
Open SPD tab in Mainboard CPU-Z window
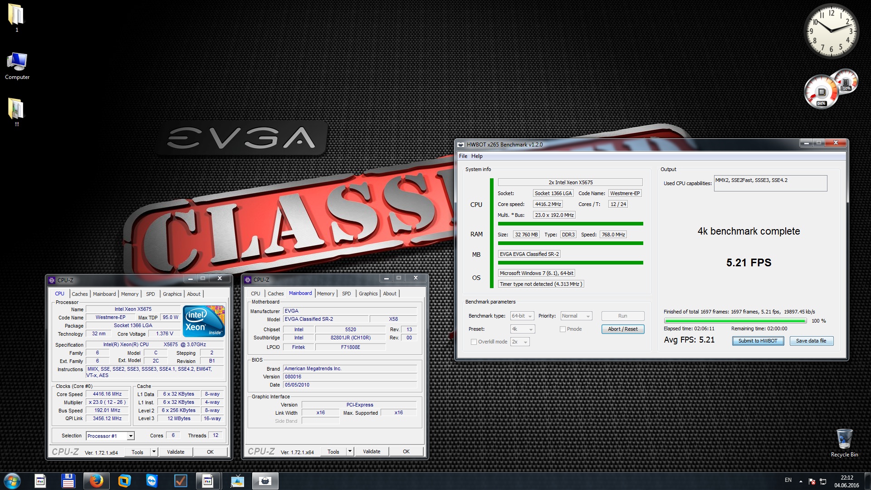pos(347,294)
